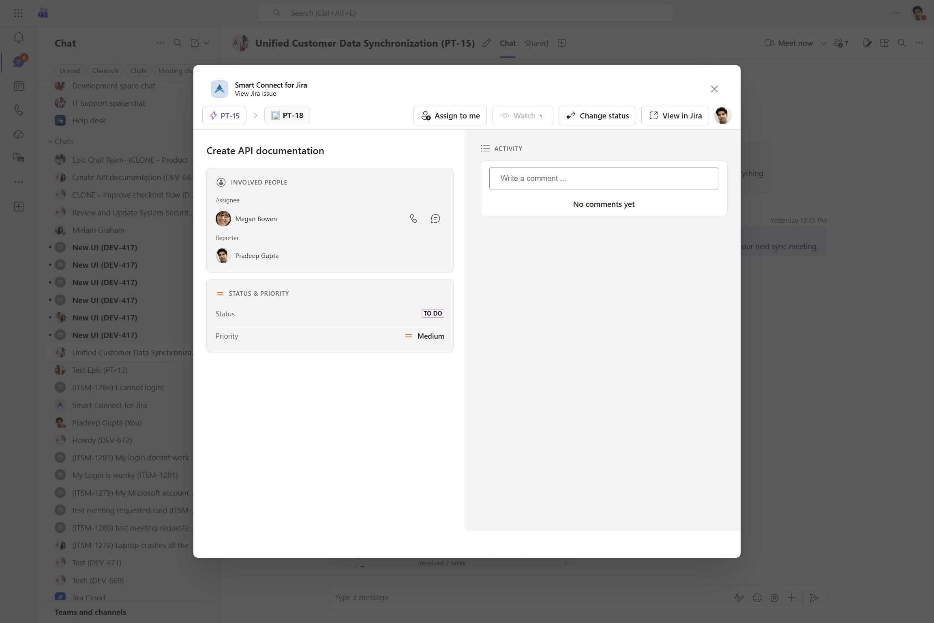Select the Chat tab
934x623 pixels.
click(x=508, y=43)
